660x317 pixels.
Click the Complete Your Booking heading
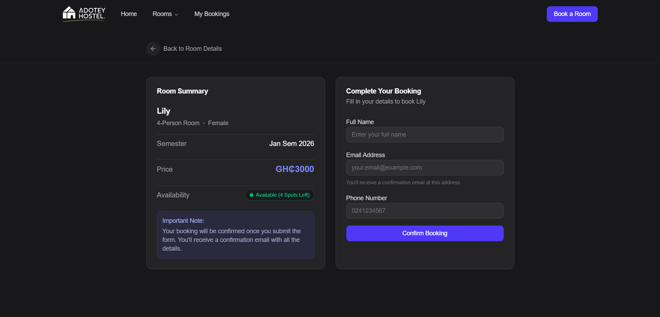click(x=383, y=91)
